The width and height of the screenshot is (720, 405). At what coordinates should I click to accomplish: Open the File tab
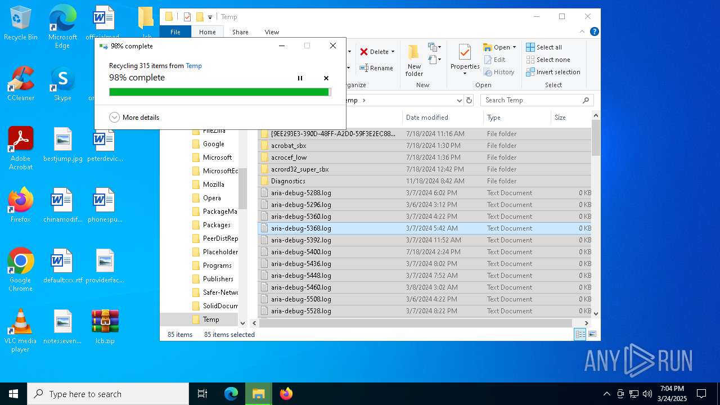175,32
